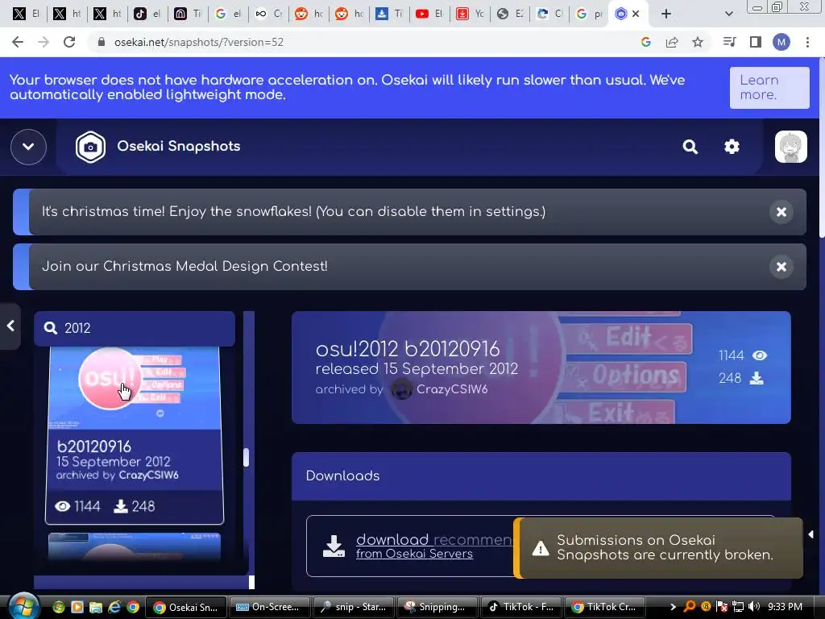
Task: Click Learn more about hardware acceleration
Action: coord(769,87)
